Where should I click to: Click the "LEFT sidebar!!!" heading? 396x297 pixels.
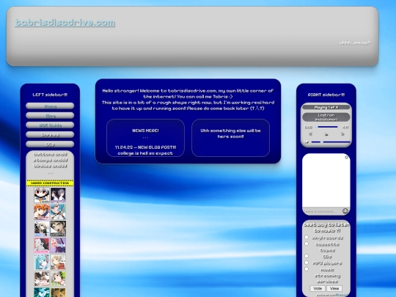tap(50, 95)
